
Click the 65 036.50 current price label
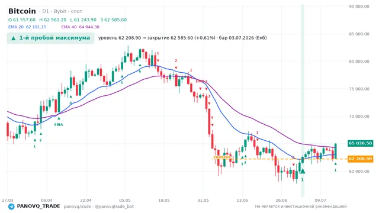(x=360, y=143)
